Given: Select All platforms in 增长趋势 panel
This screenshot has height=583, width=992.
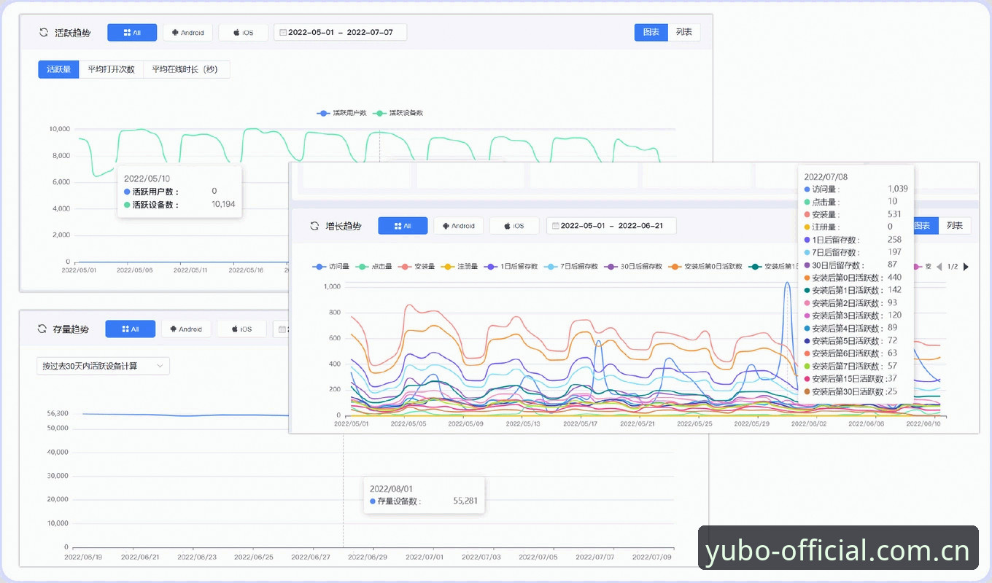Looking at the screenshot, I should tap(403, 226).
